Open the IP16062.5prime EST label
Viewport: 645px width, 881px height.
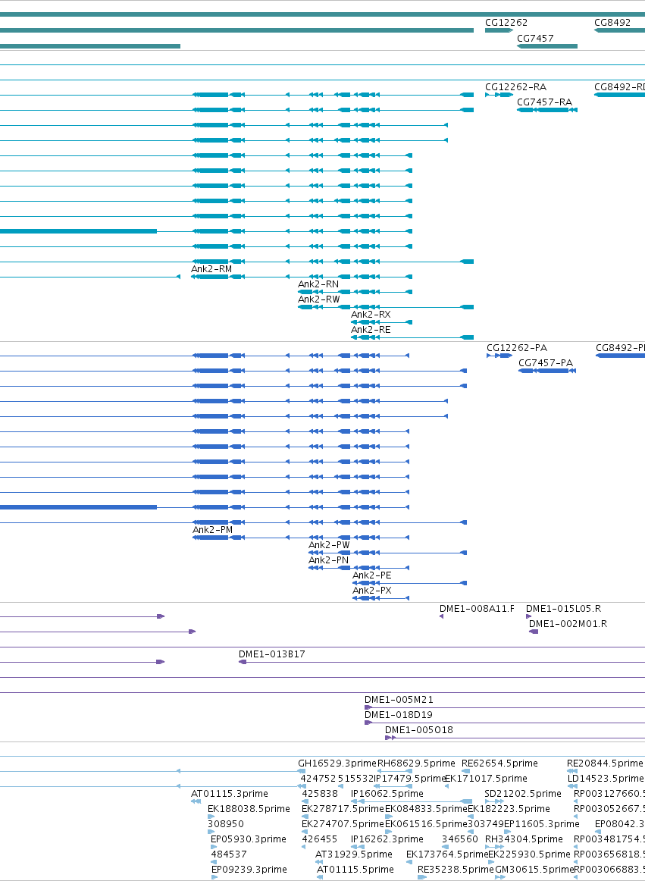point(387,794)
